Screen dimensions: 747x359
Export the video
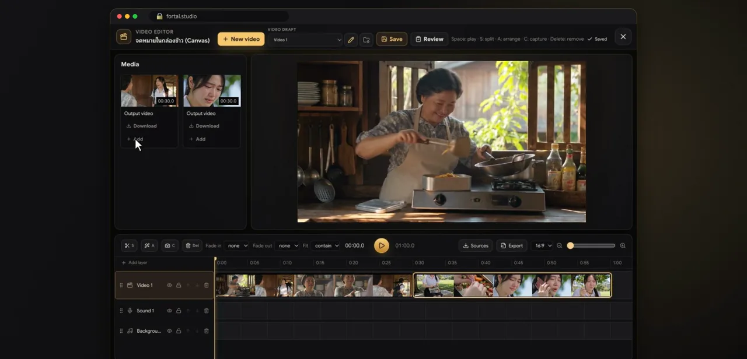512,246
